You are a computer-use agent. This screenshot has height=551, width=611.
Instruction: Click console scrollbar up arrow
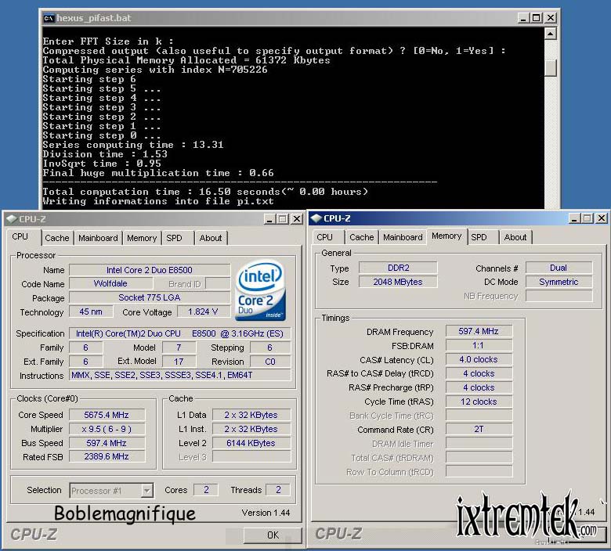(550, 34)
